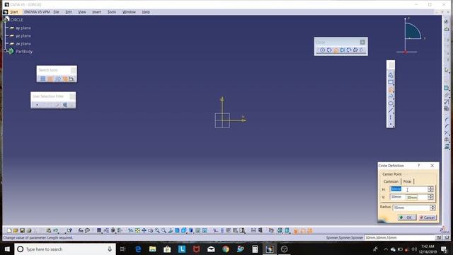Confirm Circle Definition with OK

[407, 217]
